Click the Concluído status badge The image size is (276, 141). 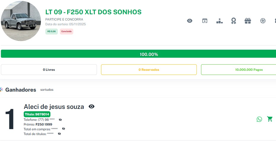point(66,31)
